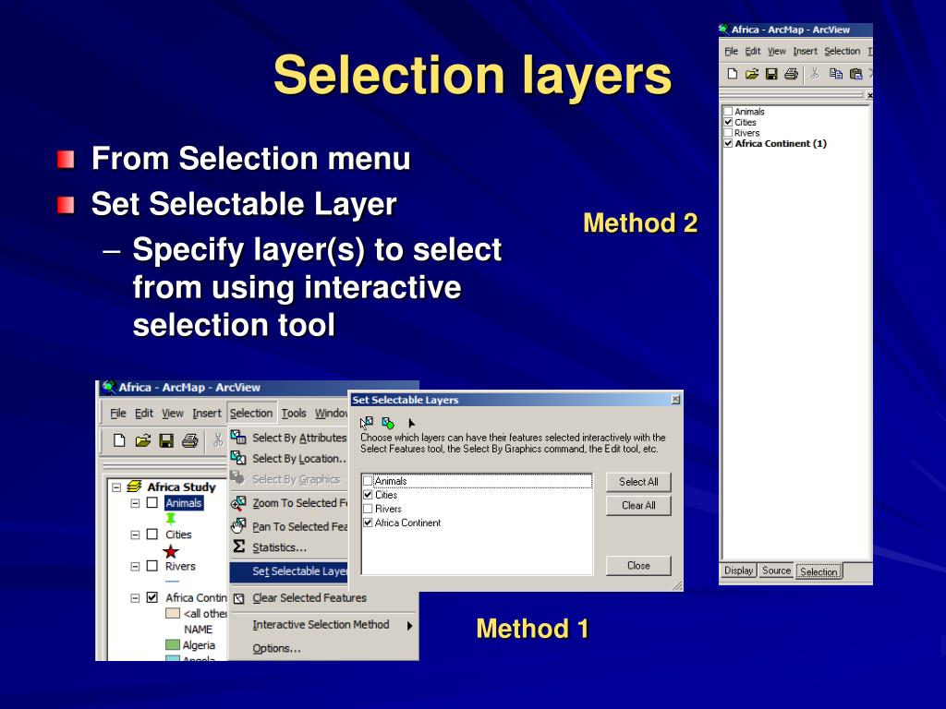This screenshot has width=946, height=709.
Task: Click Close button in Set Selectable Layers
Action: [x=638, y=566]
